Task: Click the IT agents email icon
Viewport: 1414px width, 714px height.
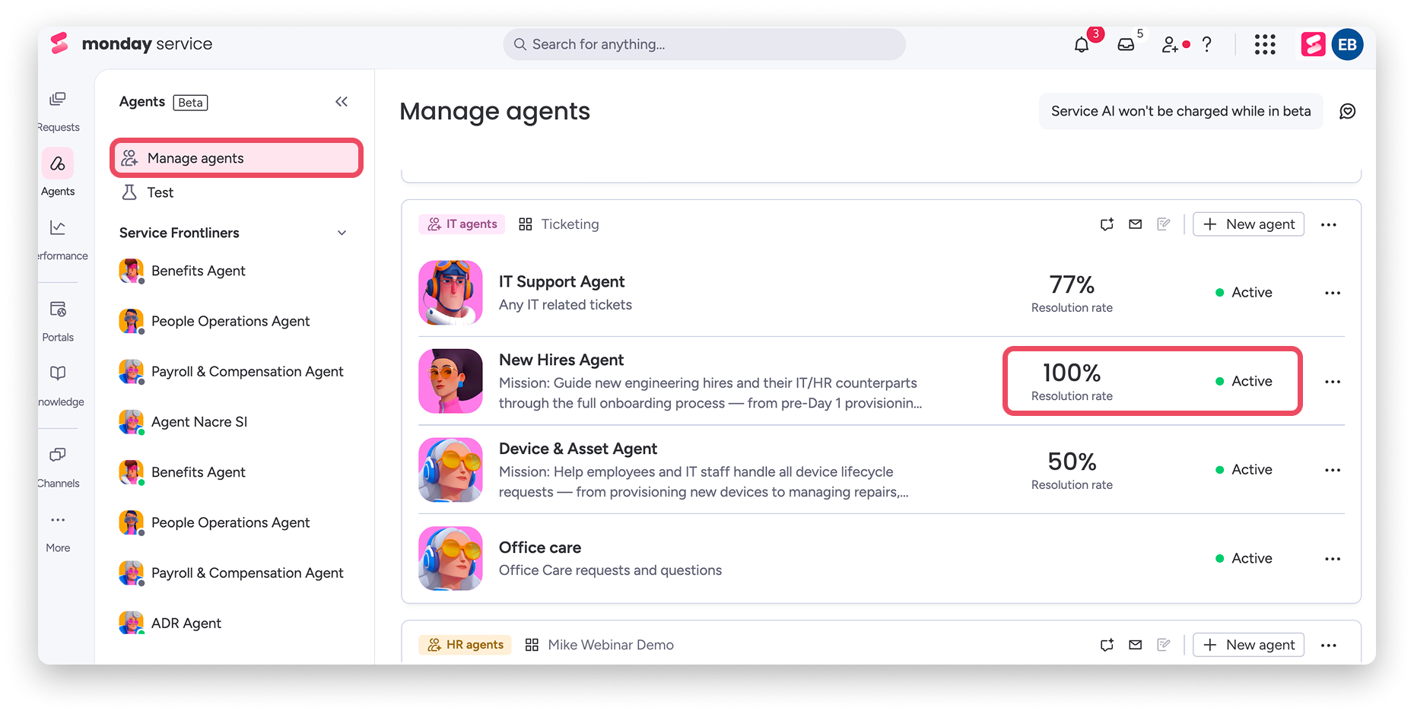Action: click(x=1135, y=224)
